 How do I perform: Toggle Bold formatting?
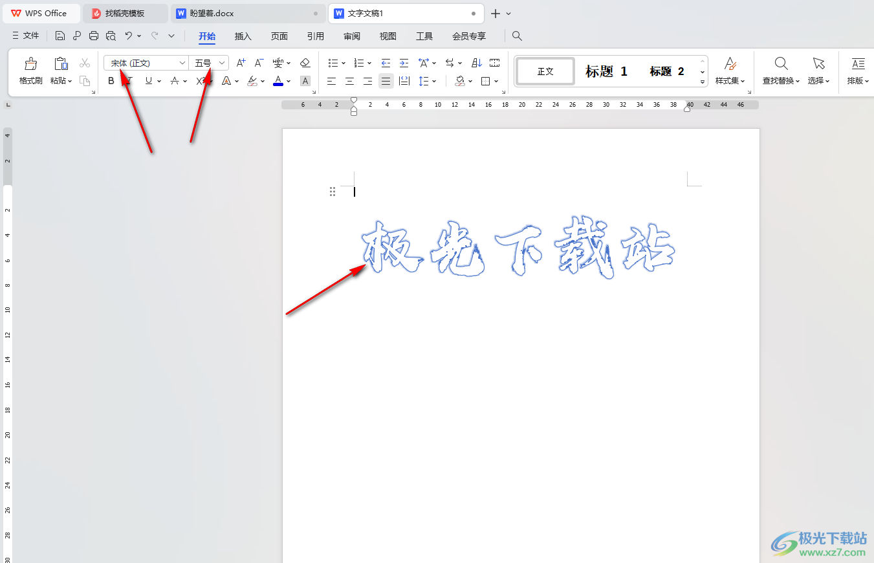point(111,81)
